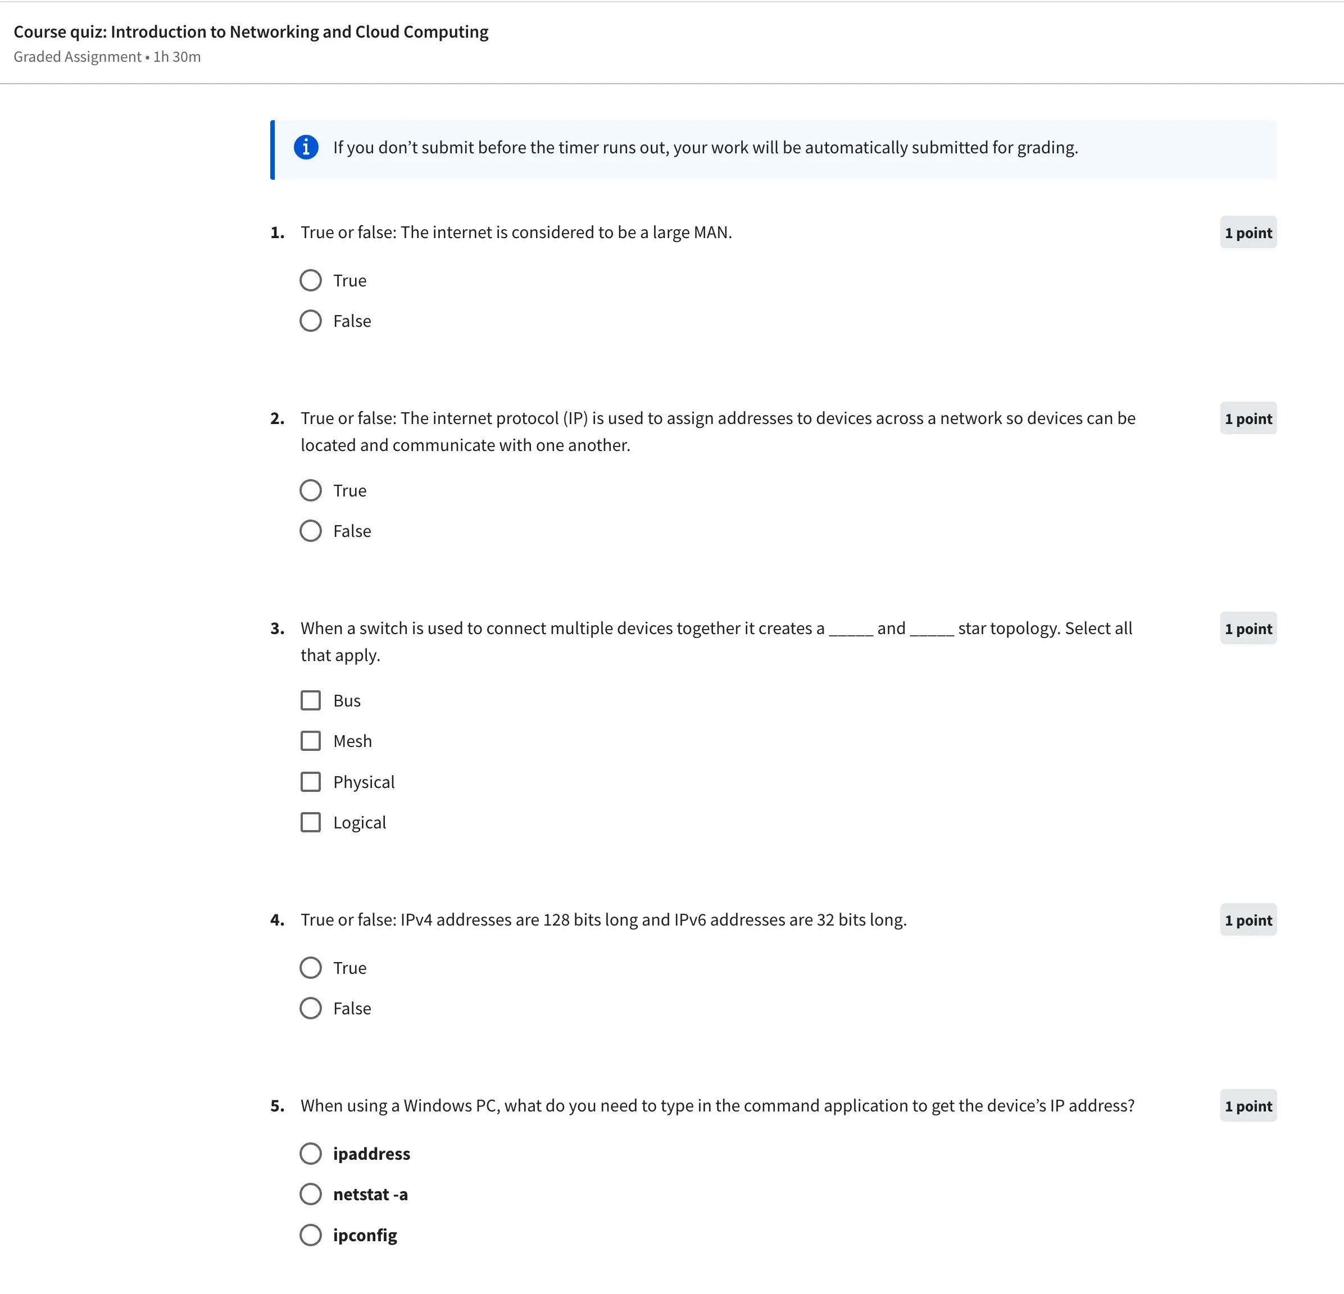Click the 1 point badge for question 1
This screenshot has height=1294, width=1344.
click(x=1248, y=233)
